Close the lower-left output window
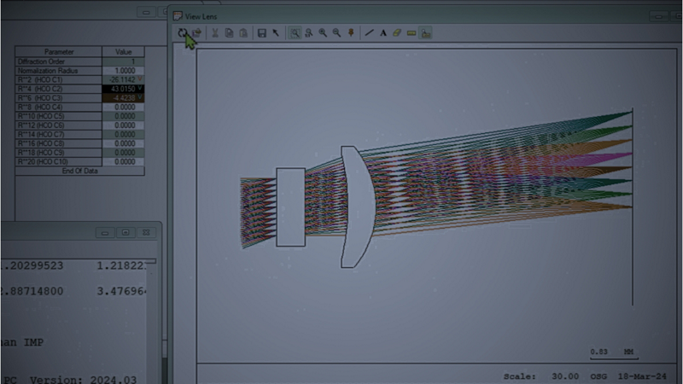The width and height of the screenshot is (683, 384). (146, 233)
